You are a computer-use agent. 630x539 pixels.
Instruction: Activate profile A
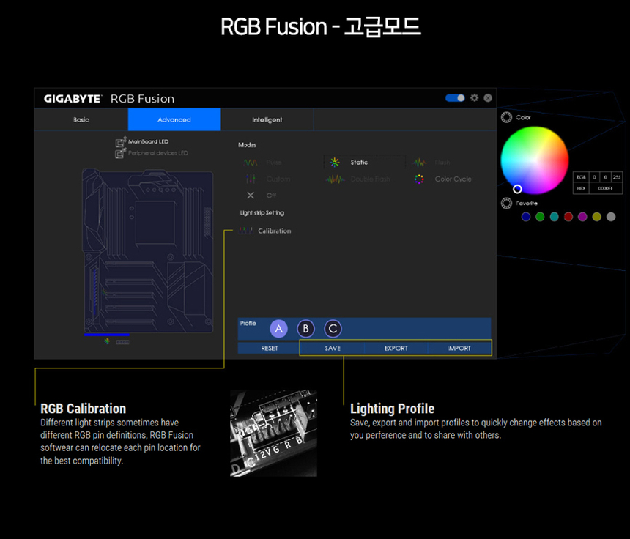[x=278, y=329]
